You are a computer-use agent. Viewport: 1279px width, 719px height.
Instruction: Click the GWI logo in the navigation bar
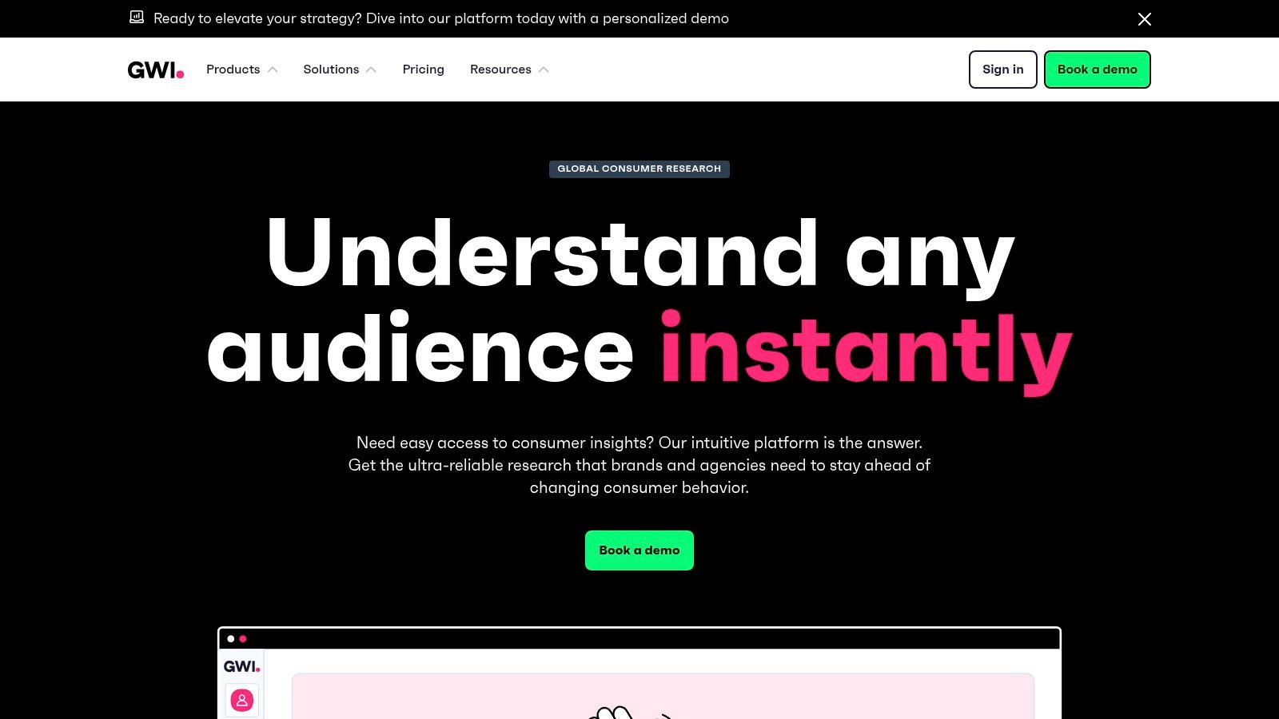point(154,70)
